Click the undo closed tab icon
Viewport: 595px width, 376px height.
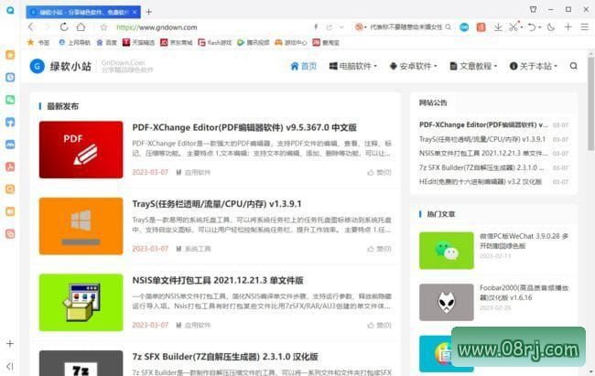click(x=532, y=27)
